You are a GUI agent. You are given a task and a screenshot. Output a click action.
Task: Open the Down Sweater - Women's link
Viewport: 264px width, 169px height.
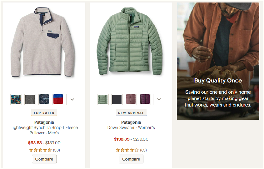[131, 128]
